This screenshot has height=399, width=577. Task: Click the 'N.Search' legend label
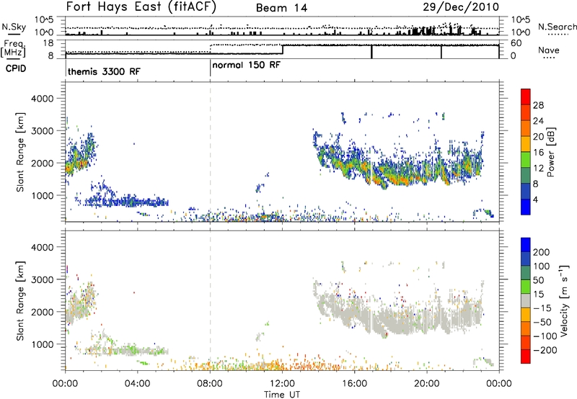[557, 27]
